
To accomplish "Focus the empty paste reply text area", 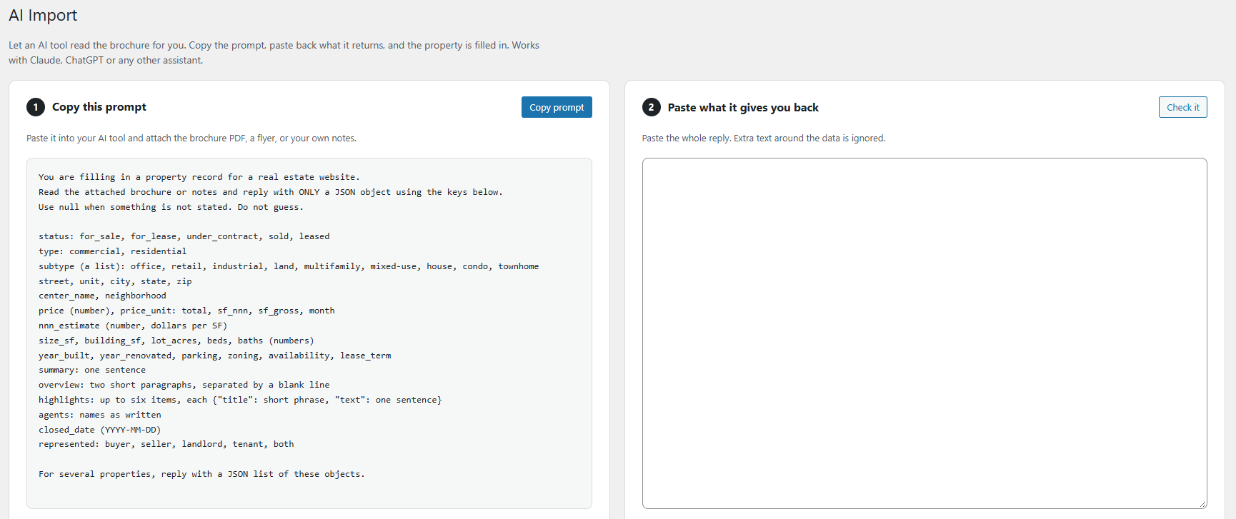I will [x=924, y=333].
